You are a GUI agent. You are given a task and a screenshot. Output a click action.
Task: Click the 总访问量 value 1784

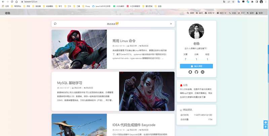[x=210, y=120]
